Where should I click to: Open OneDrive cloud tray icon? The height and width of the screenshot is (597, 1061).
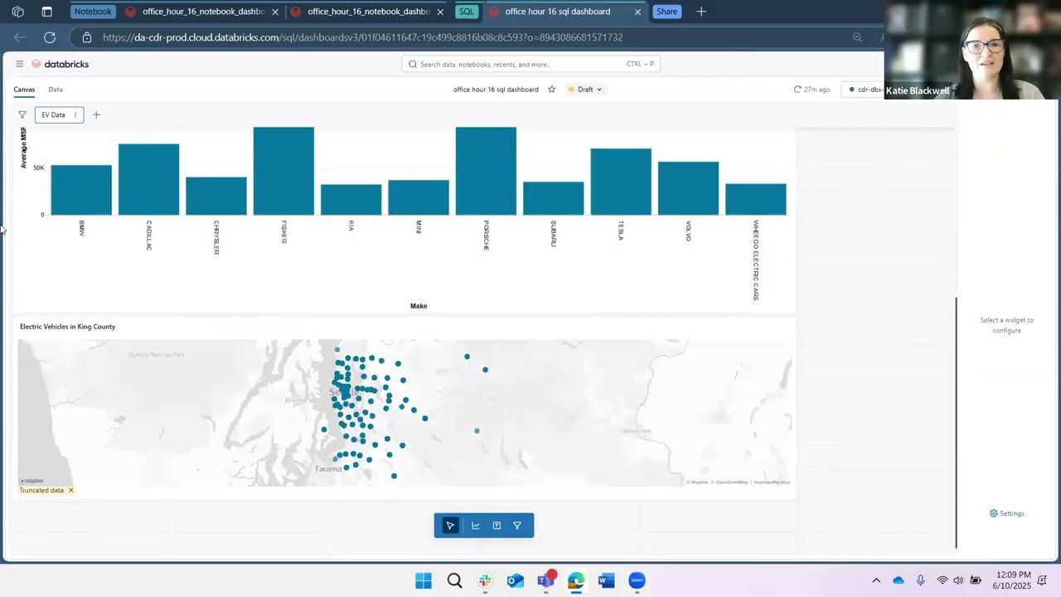pos(899,580)
